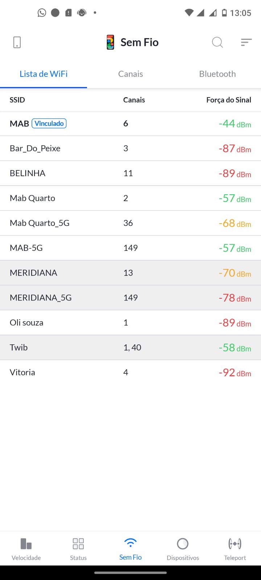The height and width of the screenshot is (580, 261).
Task: Go to Status grid icon
Action: click(x=78, y=549)
